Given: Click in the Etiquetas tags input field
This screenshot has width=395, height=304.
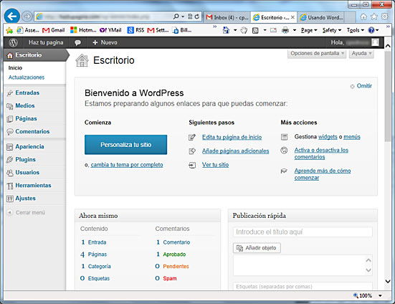Looking at the screenshot, I should point(303,287).
